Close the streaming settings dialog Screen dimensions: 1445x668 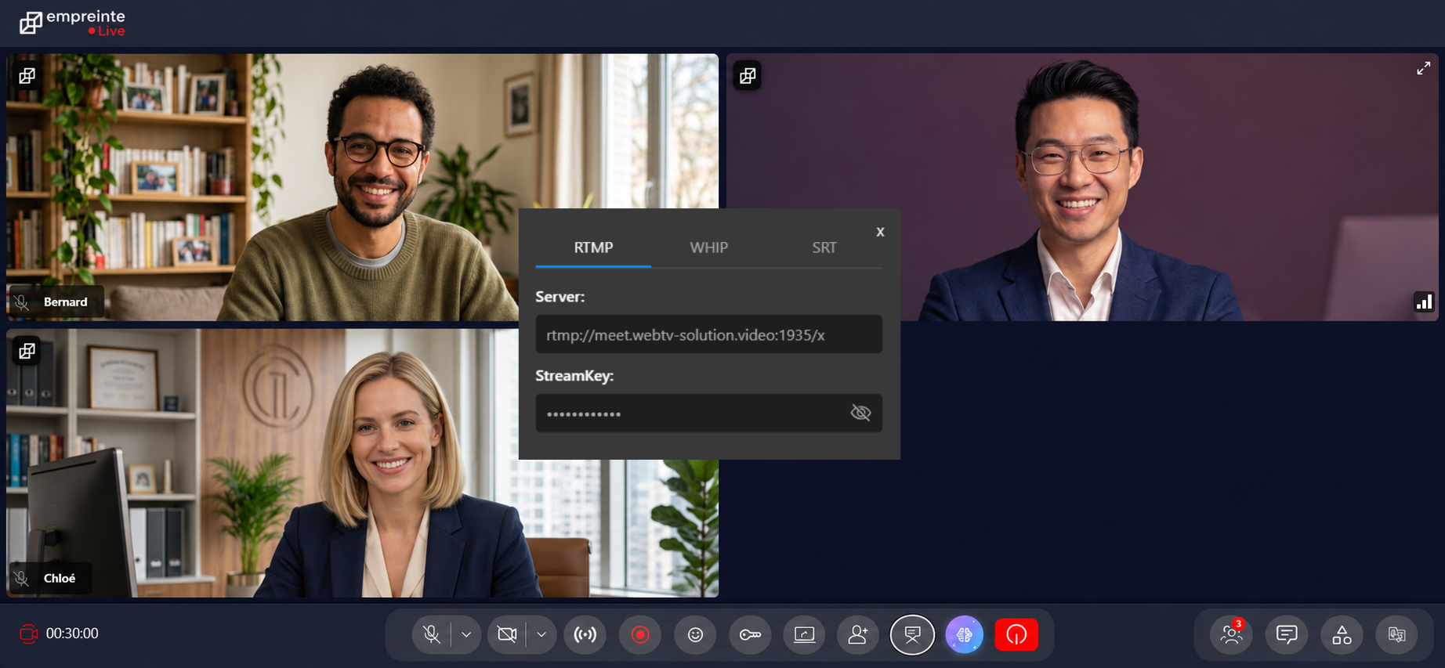coord(880,232)
